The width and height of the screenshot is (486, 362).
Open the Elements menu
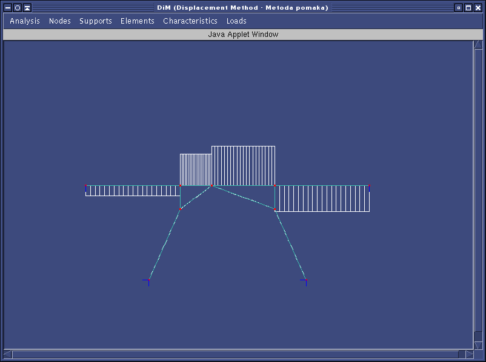pos(138,21)
